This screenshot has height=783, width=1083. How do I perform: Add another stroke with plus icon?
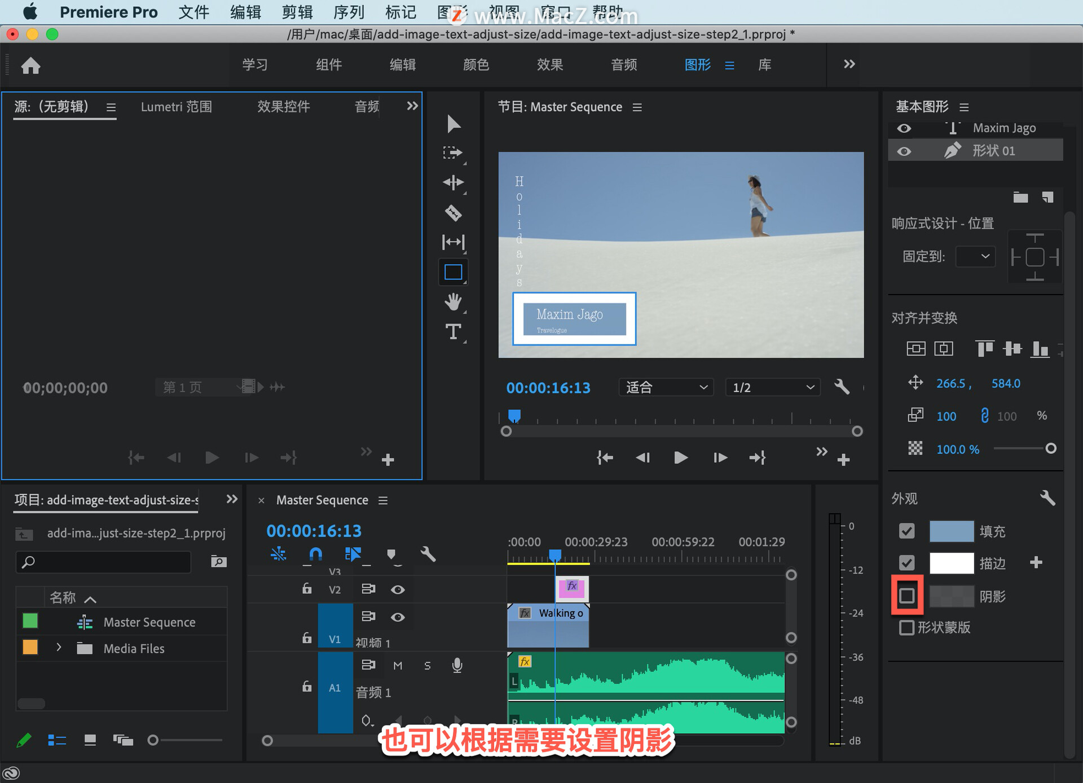(x=1036, y=562)
